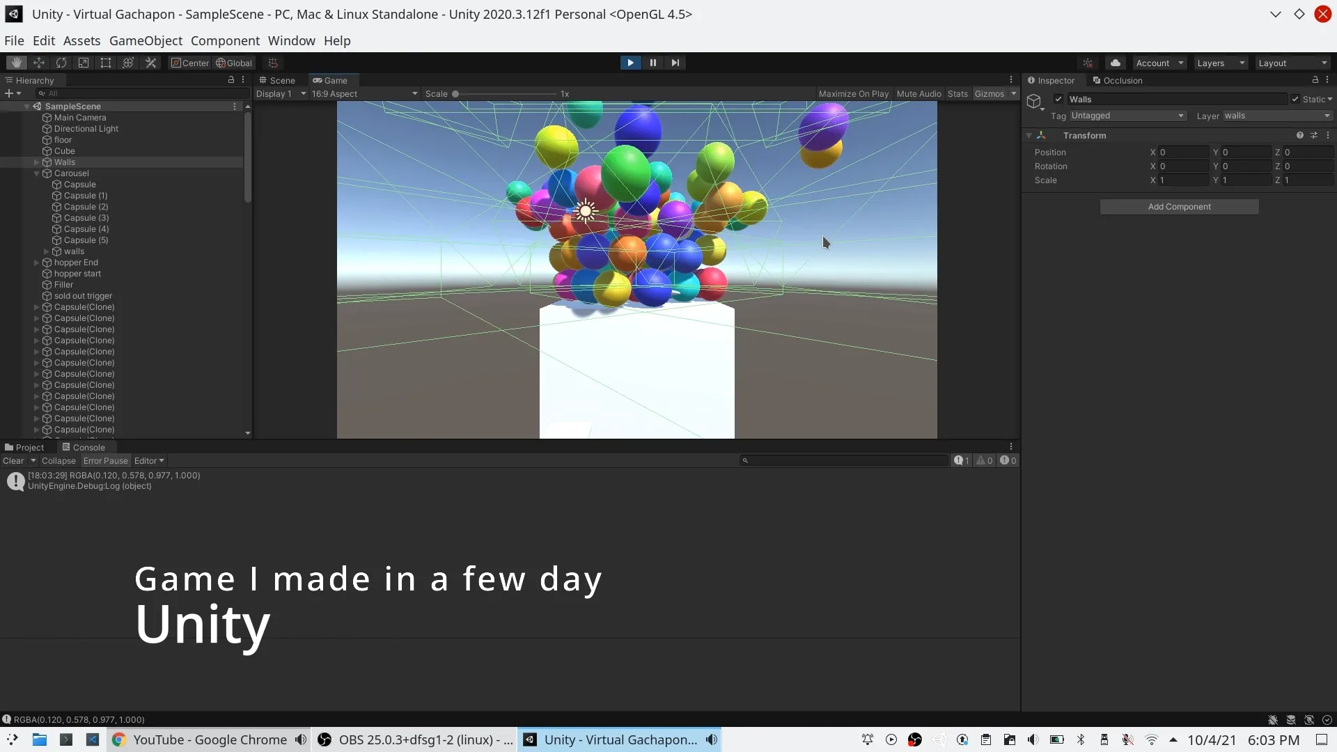
Task: Toggle Global/Local transform mode icon
Action: coord(233,63)
